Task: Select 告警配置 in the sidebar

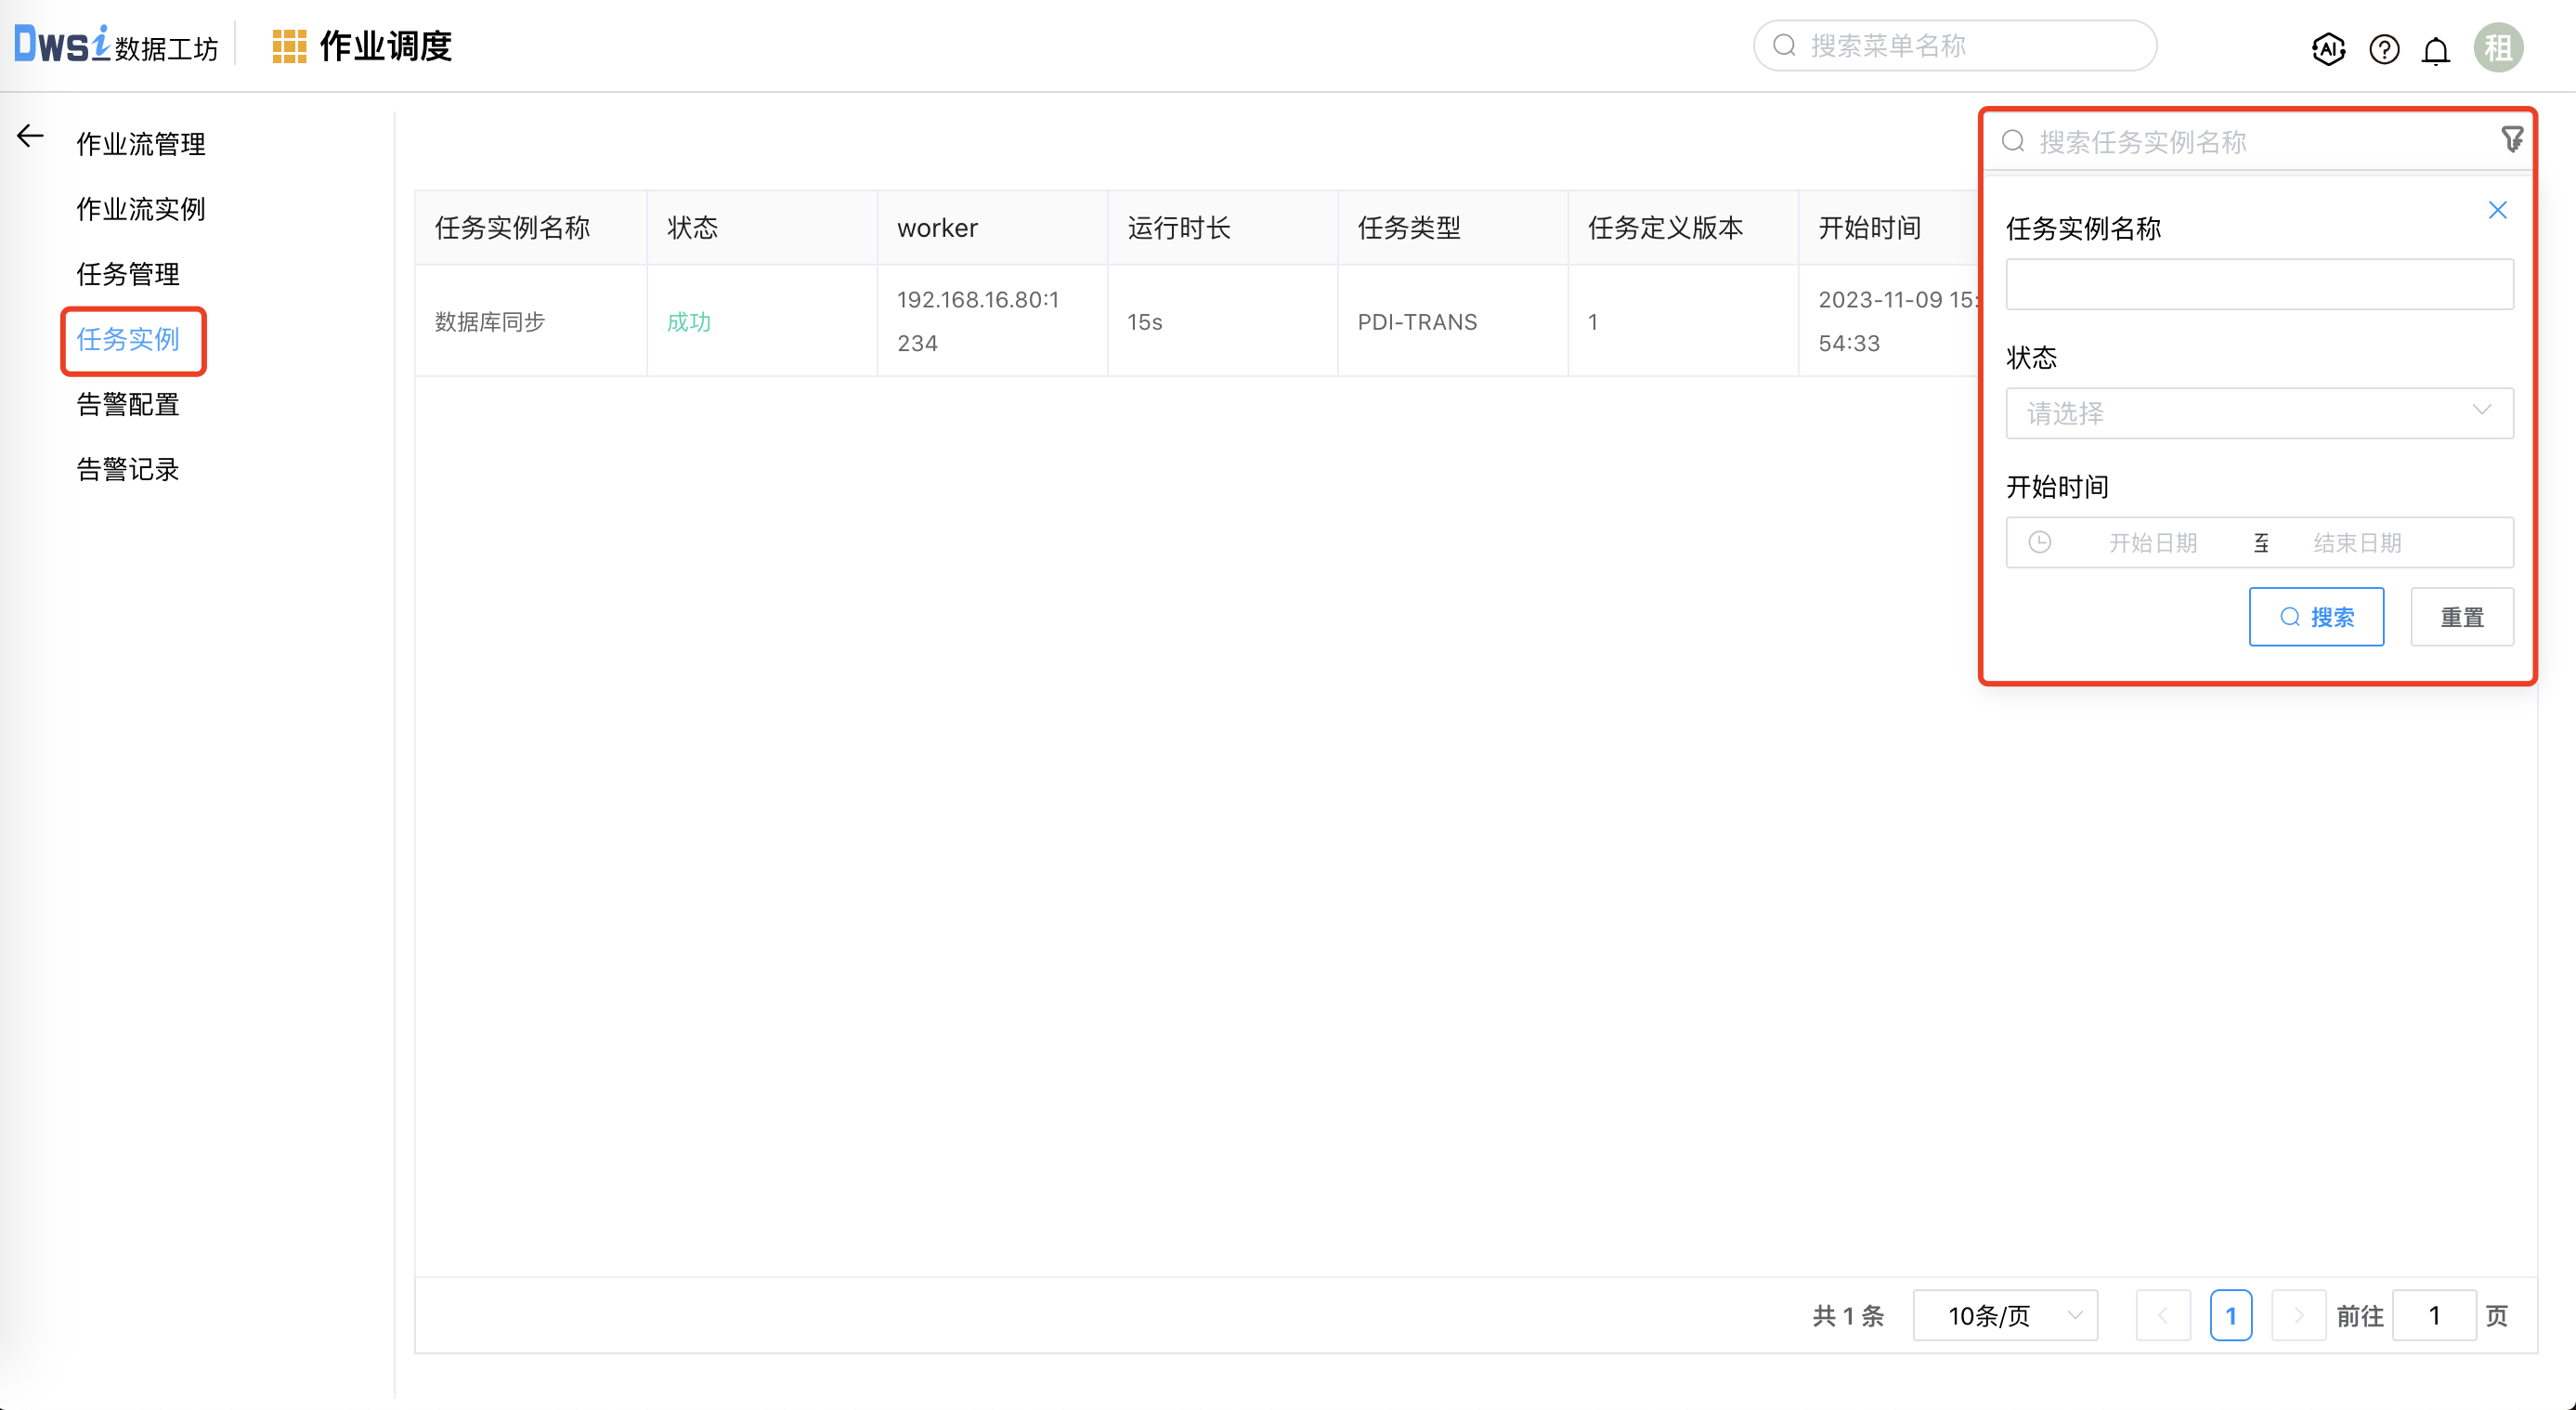Action: click(x=127, y=405)
